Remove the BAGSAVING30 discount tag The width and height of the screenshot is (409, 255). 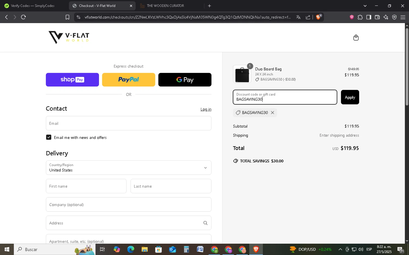click(x=272, y=113)
